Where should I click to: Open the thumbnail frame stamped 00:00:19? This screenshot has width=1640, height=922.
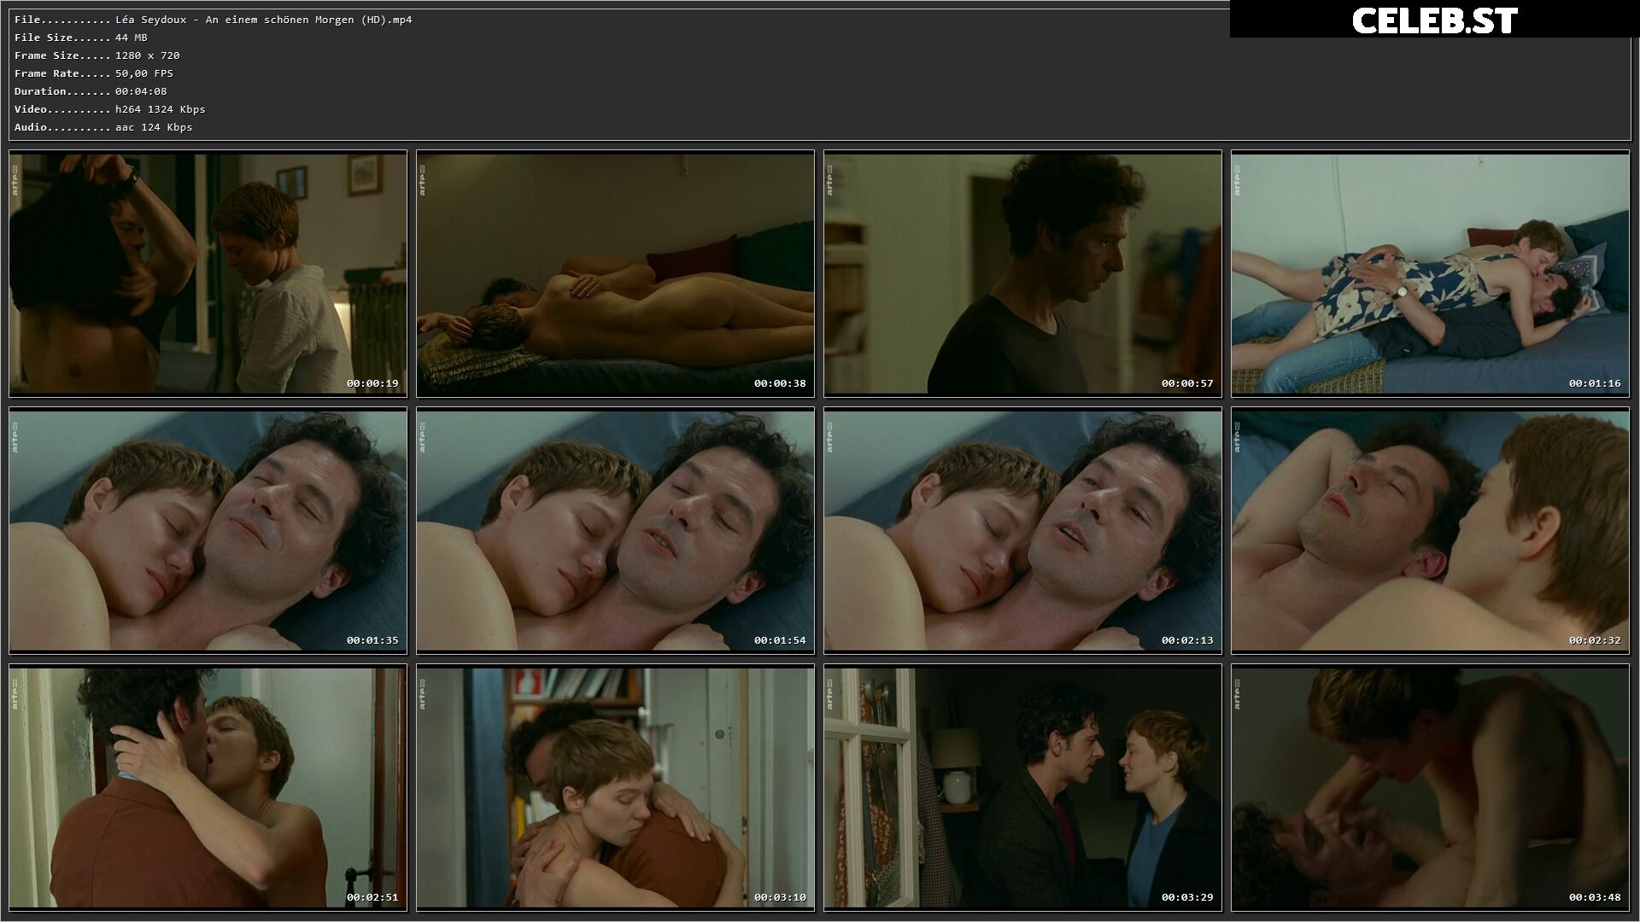pyautogui.click(x=208, y=274)
